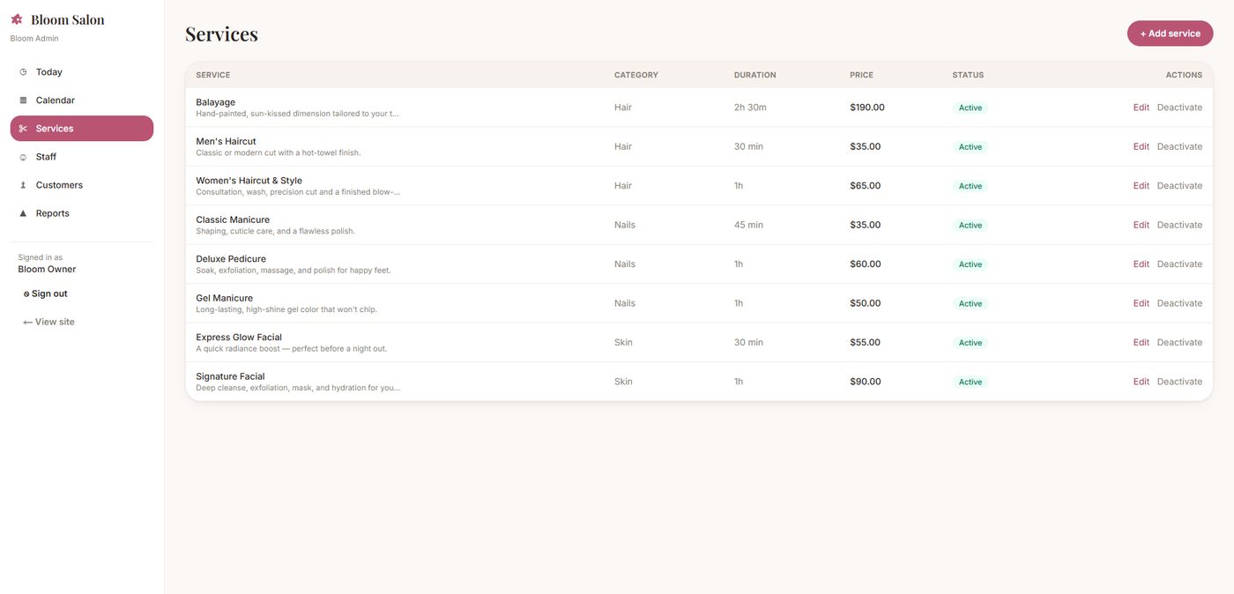Deactivate the Classic Manicure service
1234x594 pixels.
coord(1179,225)
